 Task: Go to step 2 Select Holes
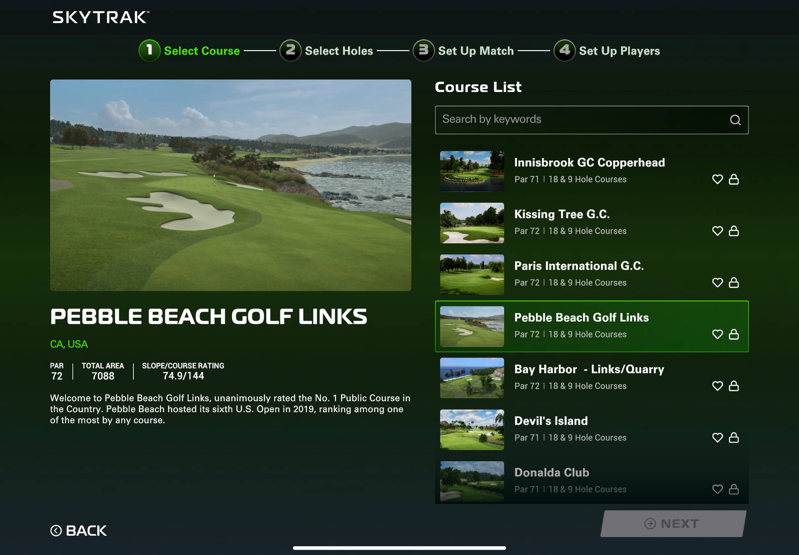326,50
